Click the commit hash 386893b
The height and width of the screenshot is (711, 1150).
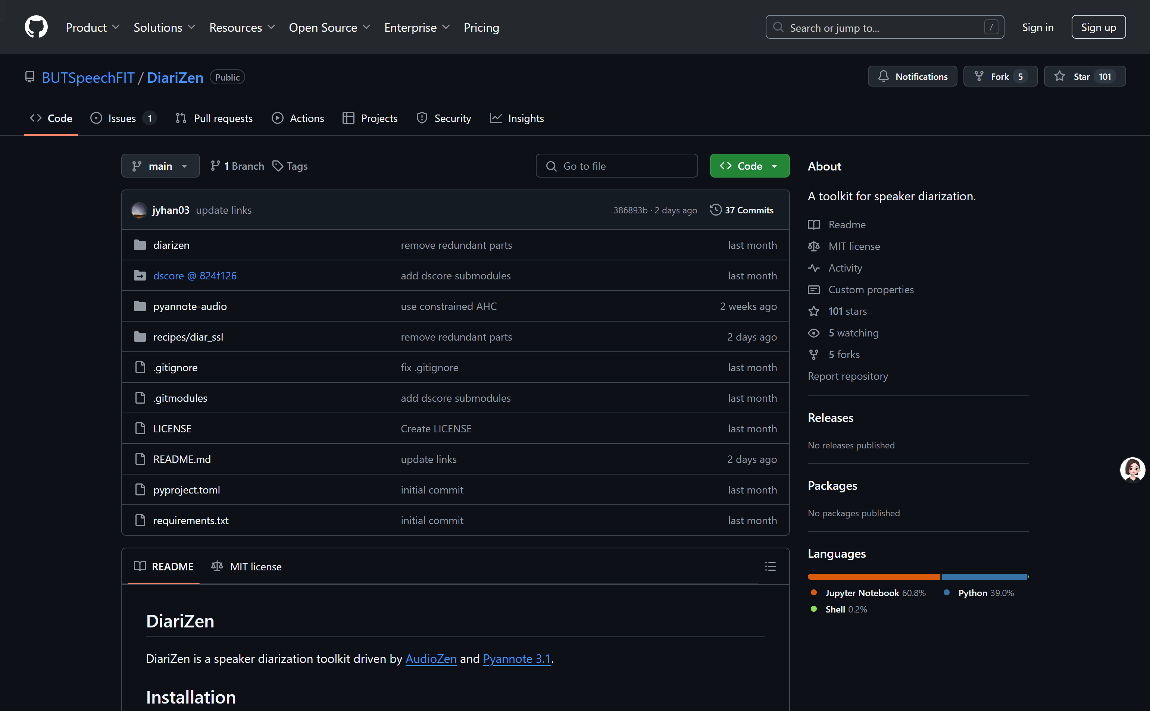[x=630, y=210]
